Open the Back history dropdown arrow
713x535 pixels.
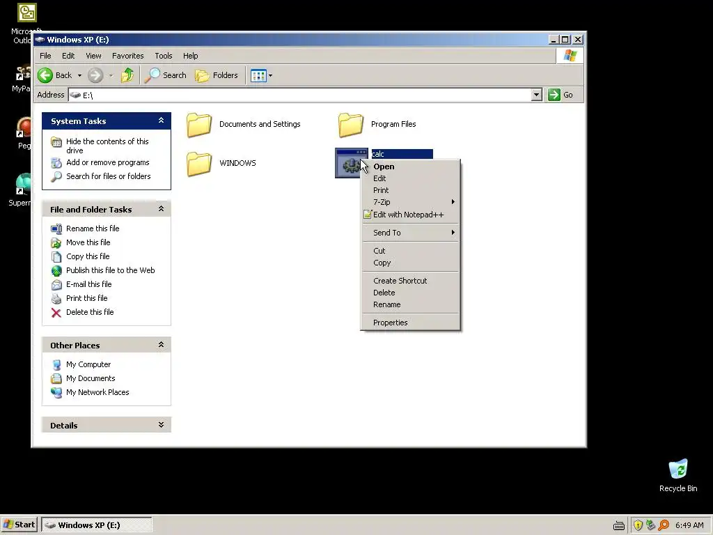click(79, 75)
